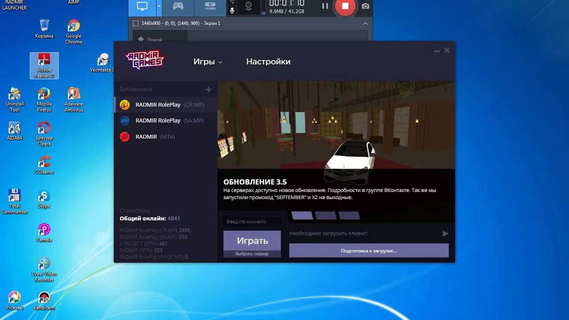Stop the Bandicam recording with red button

pos(345,6)
